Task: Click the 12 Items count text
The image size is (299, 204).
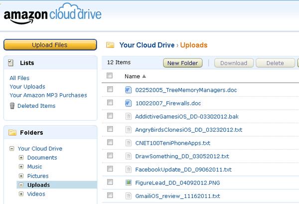Action: pos(119,62)
